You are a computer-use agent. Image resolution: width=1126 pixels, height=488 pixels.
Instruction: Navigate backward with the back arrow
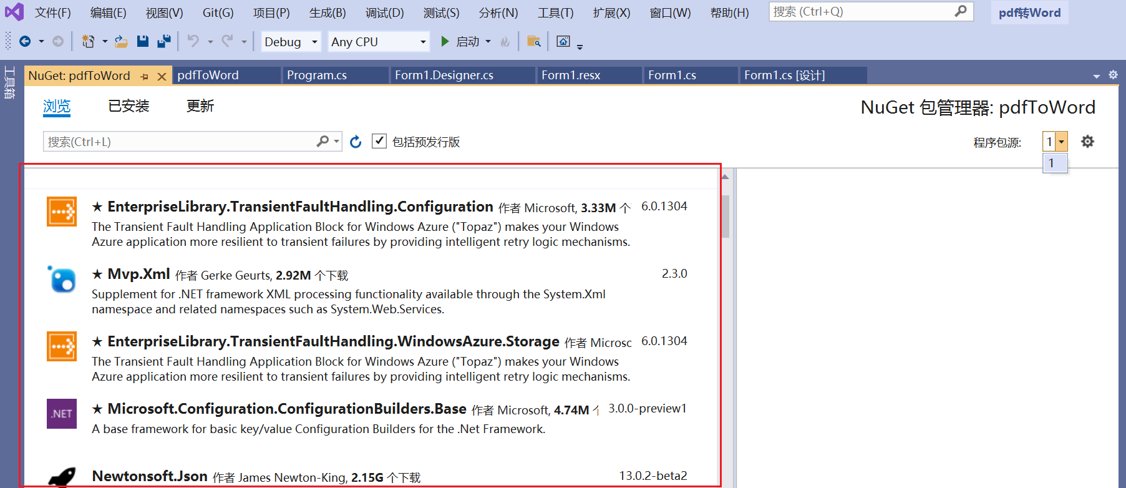(25, 41)
